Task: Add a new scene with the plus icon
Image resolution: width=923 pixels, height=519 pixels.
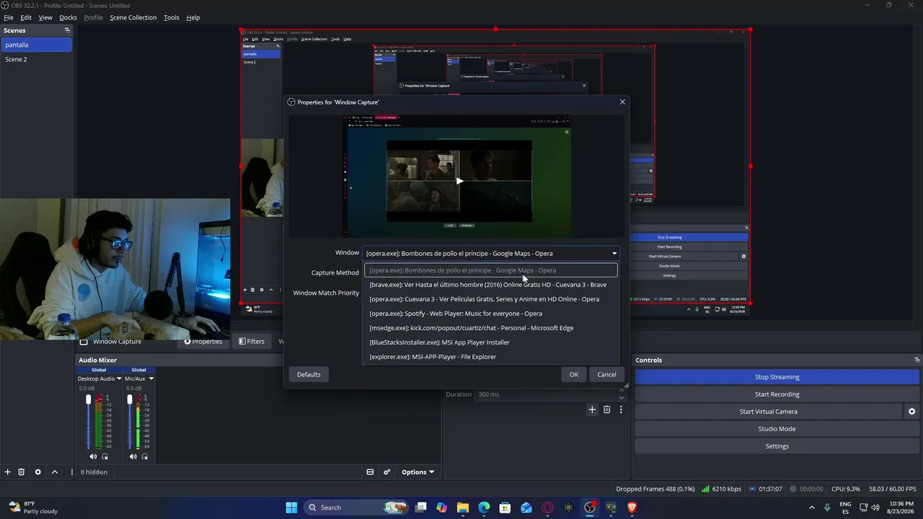Action: pos(8,472)
